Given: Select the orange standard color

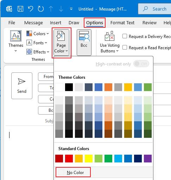Looking at the screenshot, I should pos(79,159).
